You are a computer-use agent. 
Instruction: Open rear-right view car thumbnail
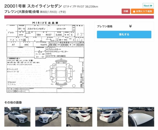[110, 117]
